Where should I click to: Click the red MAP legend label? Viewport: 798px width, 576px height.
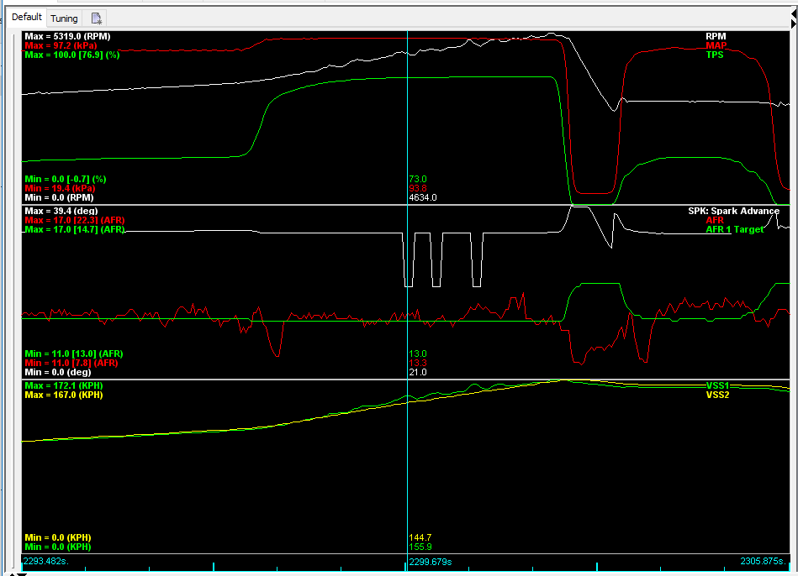coord(715,46)
